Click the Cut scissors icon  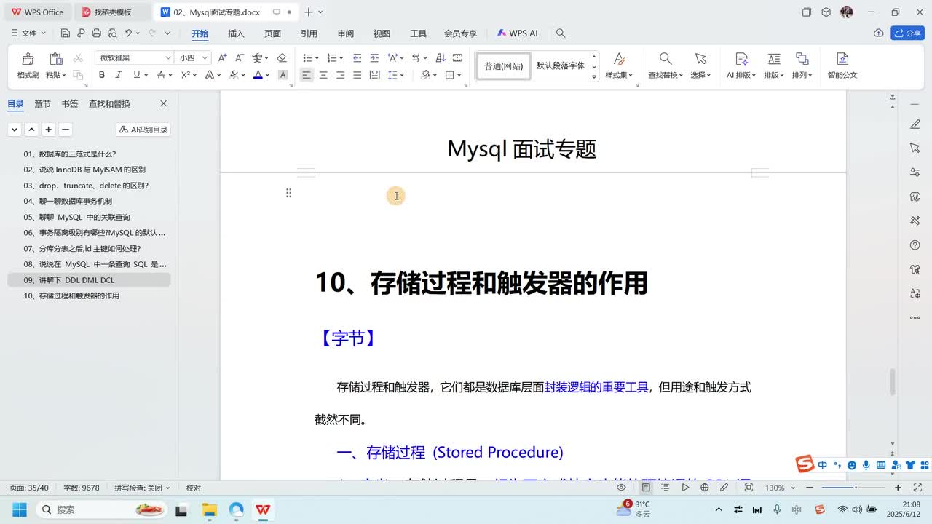(x=78, y=58)
